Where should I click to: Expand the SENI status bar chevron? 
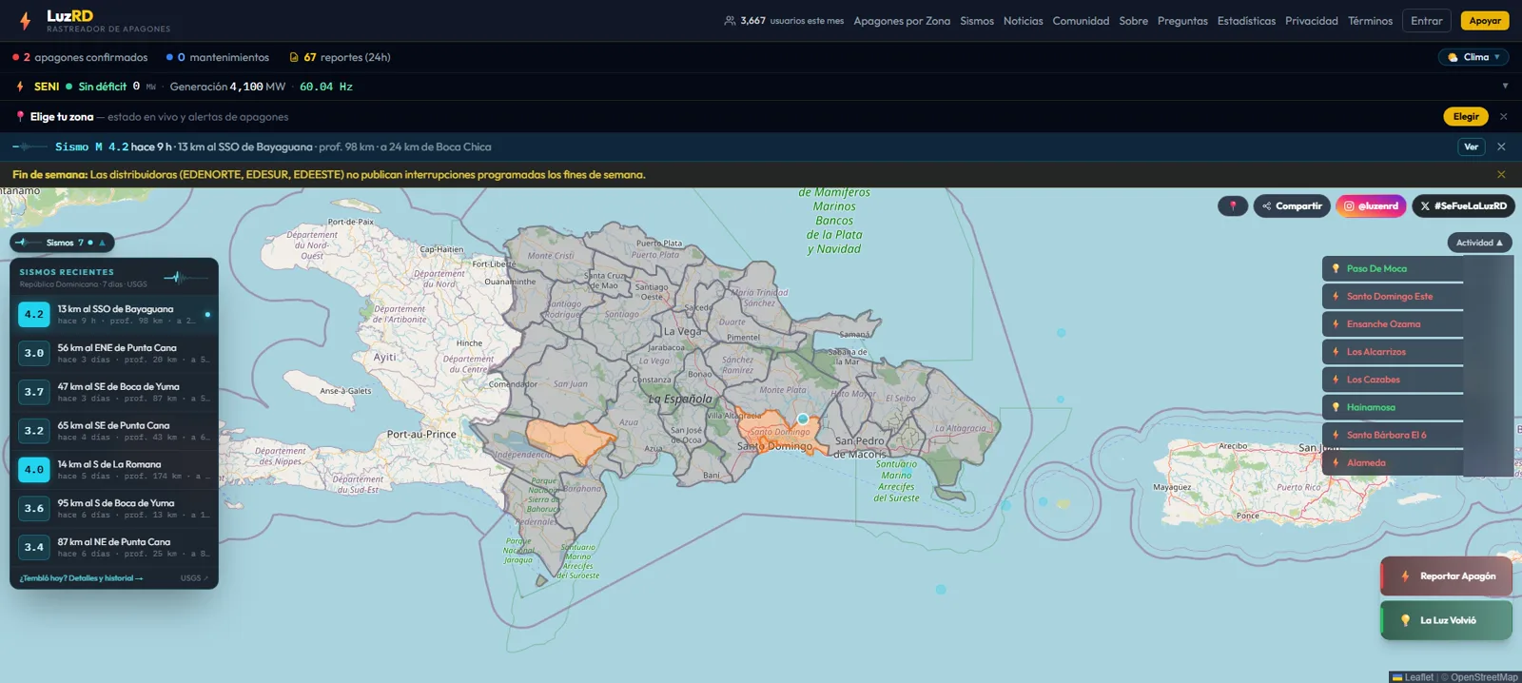[x=1505, y=87]
